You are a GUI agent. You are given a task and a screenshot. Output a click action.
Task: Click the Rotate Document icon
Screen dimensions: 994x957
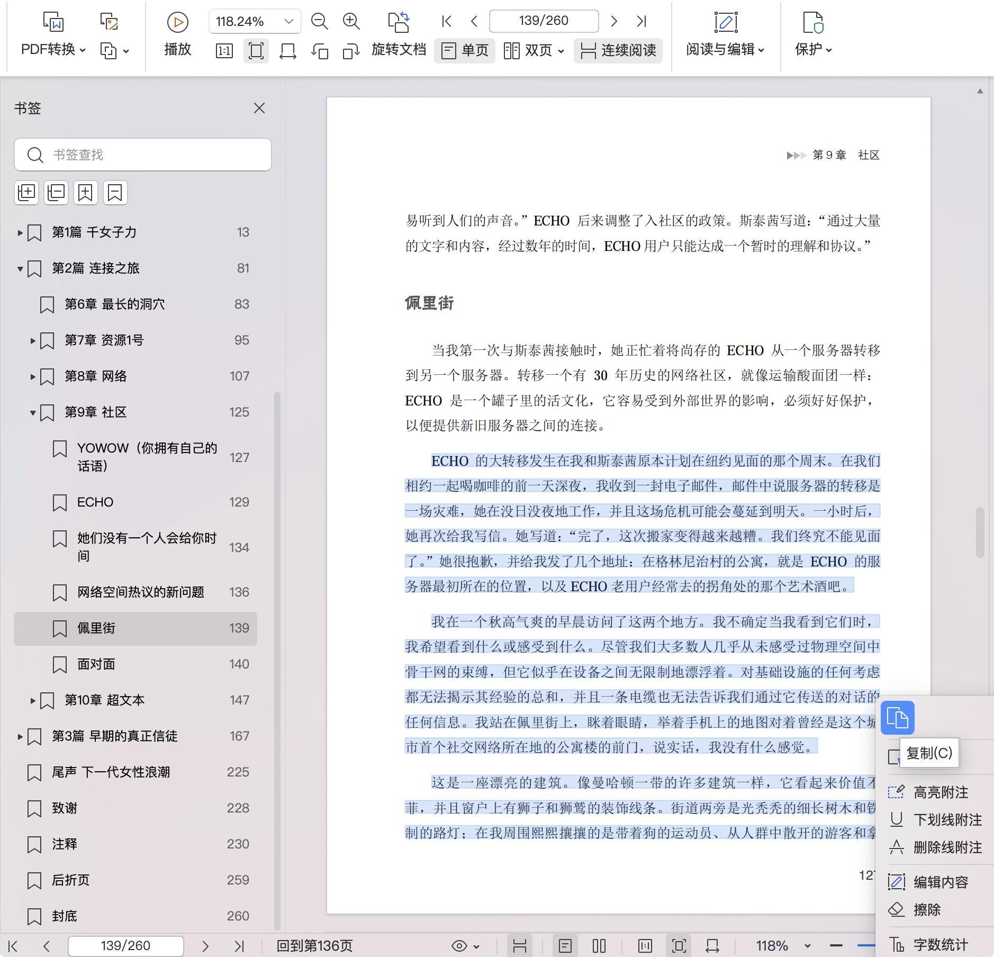point(399,22)
